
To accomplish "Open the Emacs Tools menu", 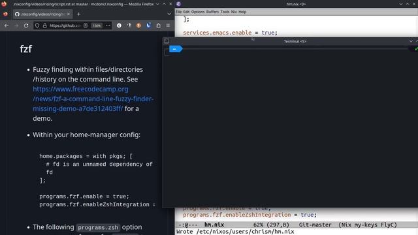I will point(225,12).
